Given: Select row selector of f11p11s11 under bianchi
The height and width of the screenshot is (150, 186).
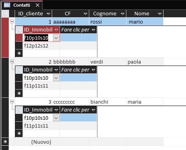Looking at the screenshot, I should click(19, 126).
